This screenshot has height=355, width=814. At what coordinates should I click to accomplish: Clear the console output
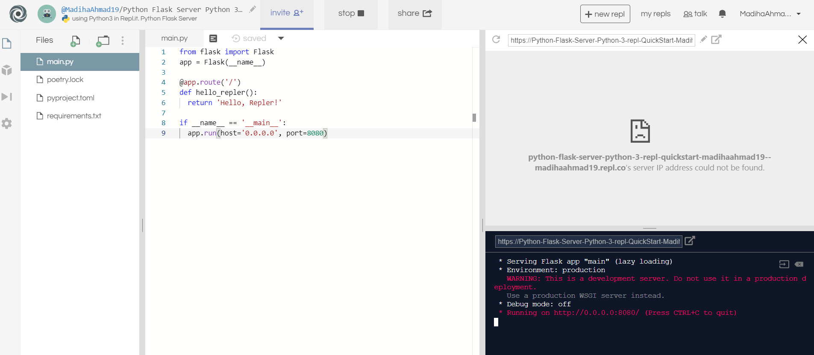pos(799,264)
